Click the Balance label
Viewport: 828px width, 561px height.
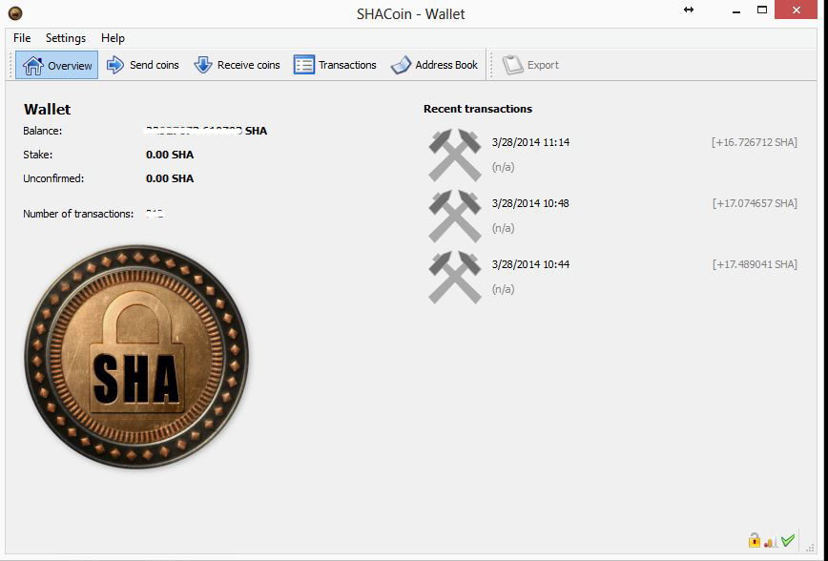point(42,131)
